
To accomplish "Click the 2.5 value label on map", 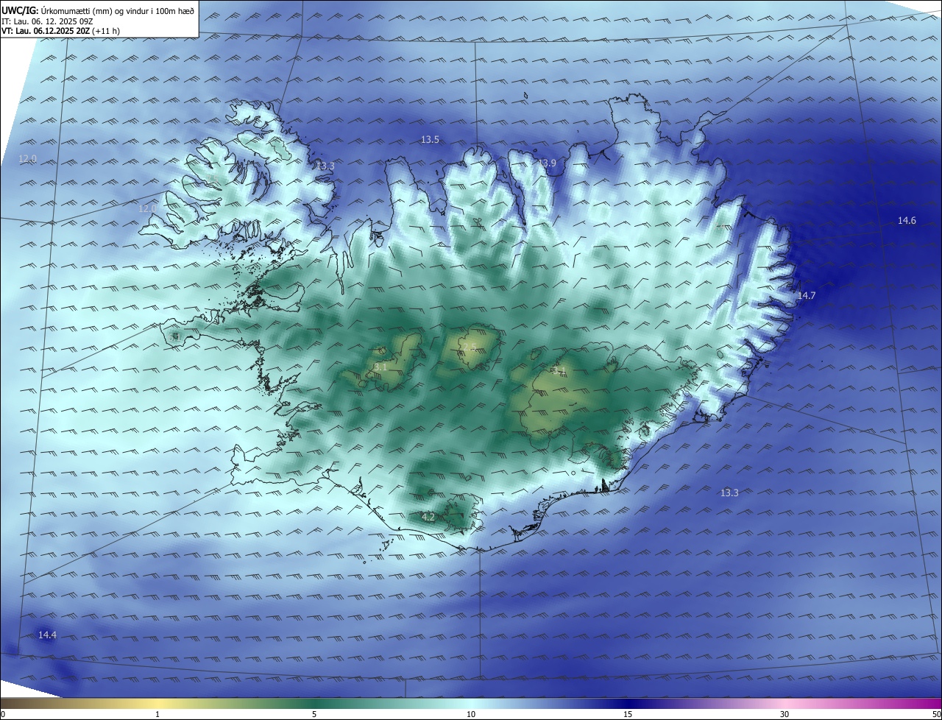I will click(469, 346).
